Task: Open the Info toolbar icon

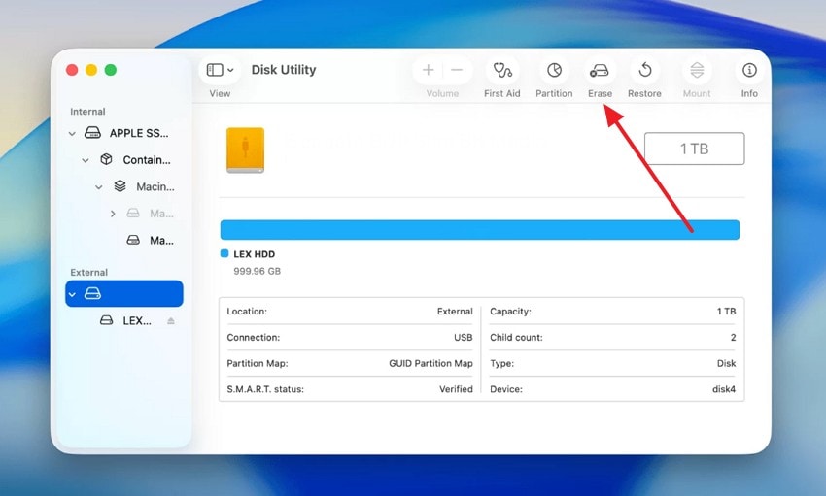Action: (749, 70)
